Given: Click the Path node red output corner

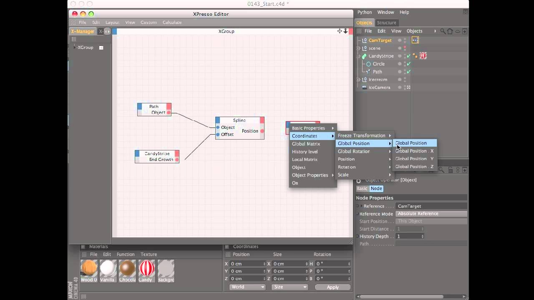Looking at the screenshot, I should pyautogui.click(x=169, y=107).
